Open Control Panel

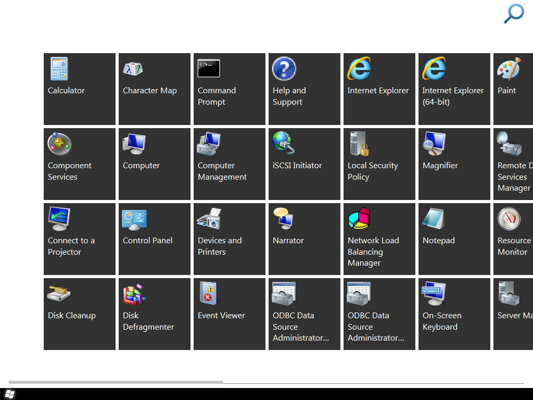(x=155, y=239)
